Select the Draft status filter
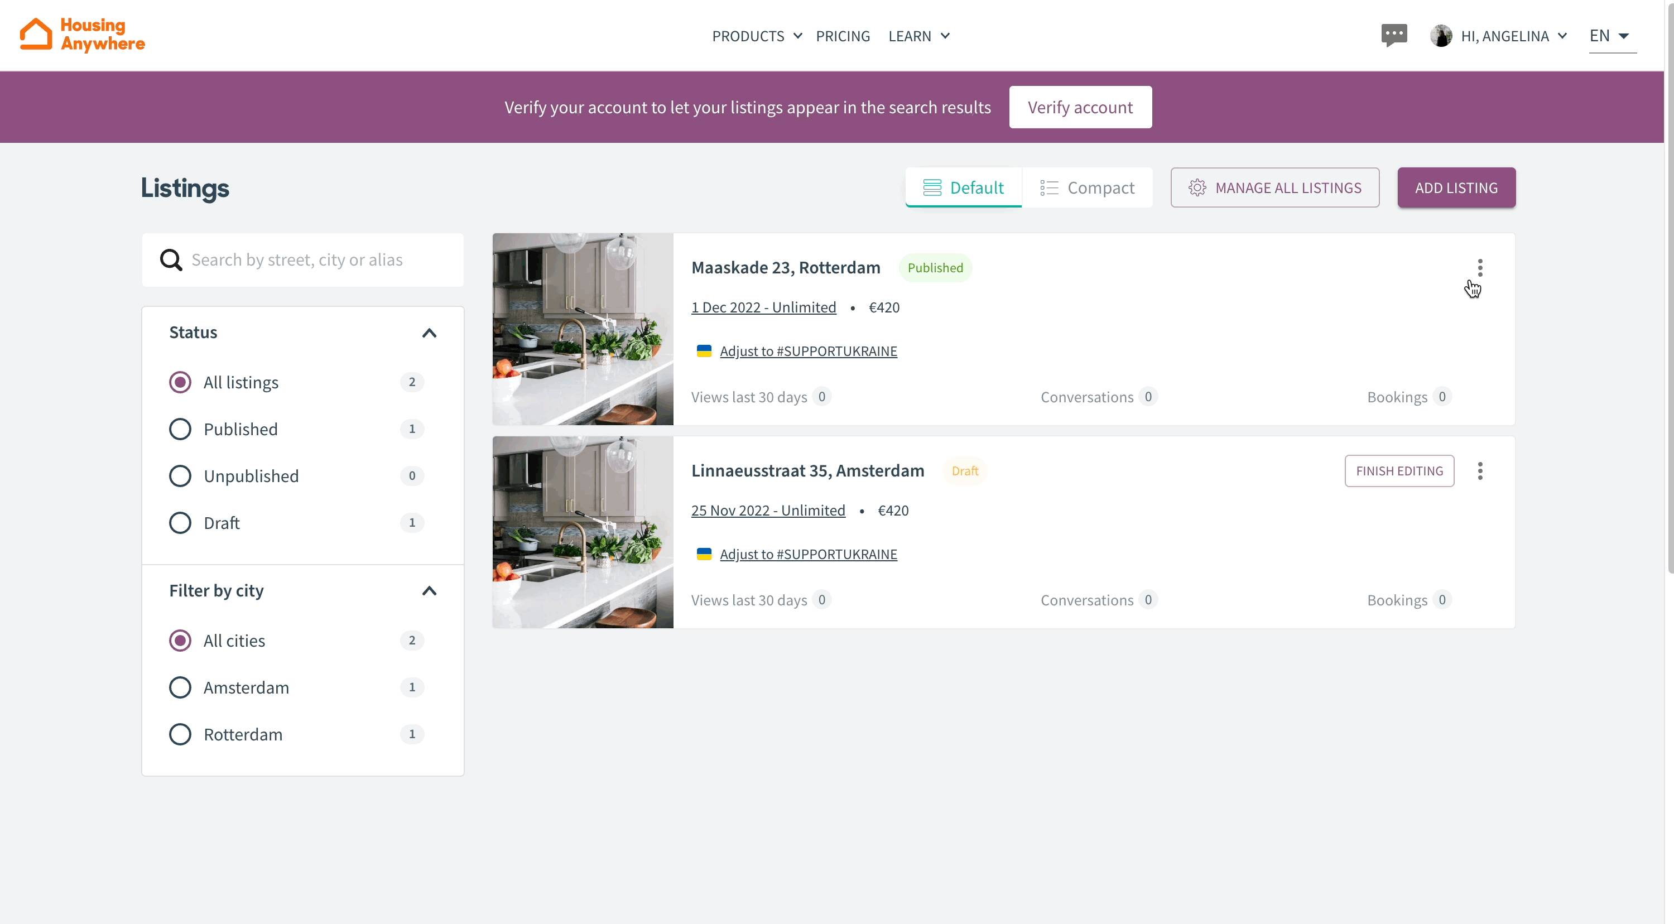 point(180,523)
